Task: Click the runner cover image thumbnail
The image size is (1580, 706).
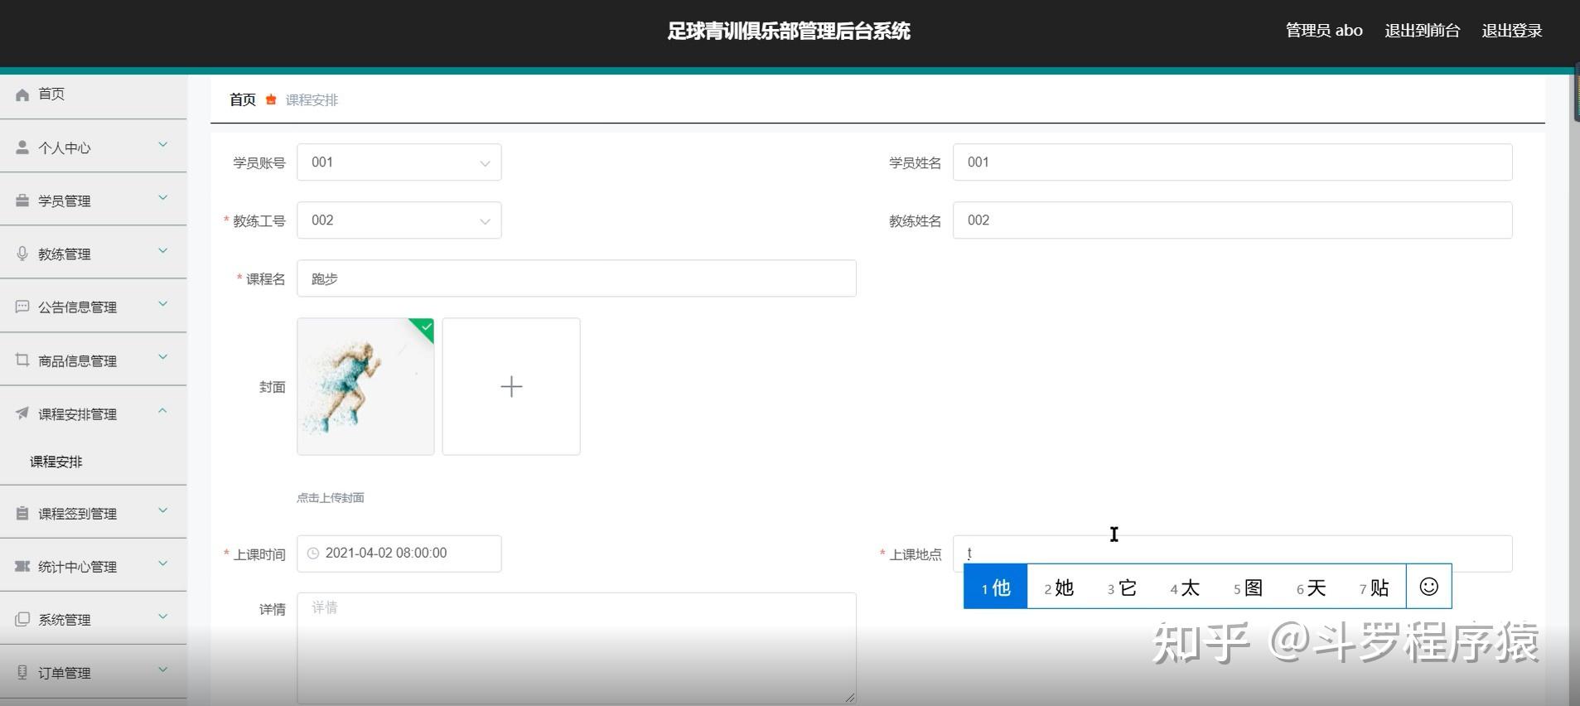Action: point(365,386)
